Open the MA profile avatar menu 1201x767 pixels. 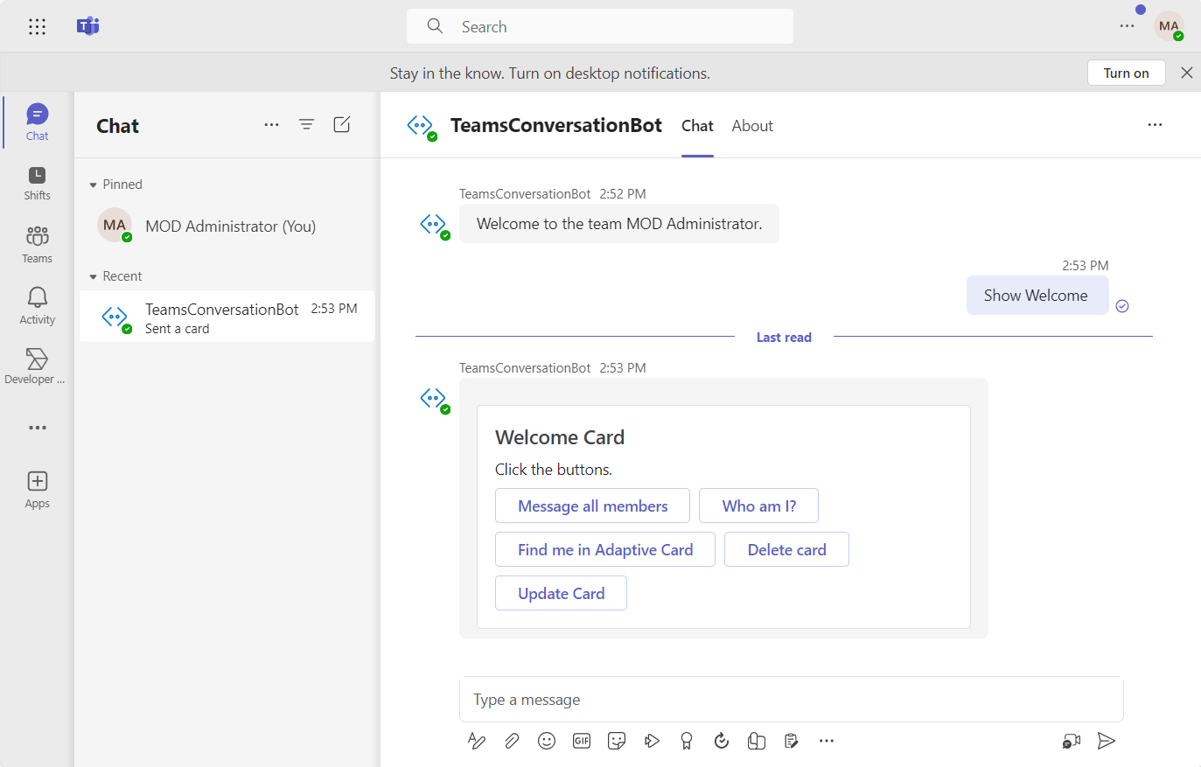click(x=1169, y=26)
